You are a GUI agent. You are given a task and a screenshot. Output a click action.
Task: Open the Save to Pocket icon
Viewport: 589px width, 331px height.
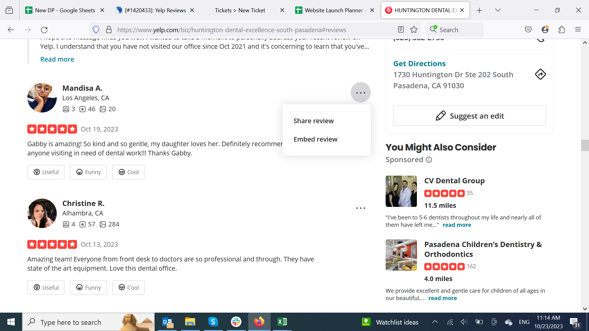coord(528,30)
